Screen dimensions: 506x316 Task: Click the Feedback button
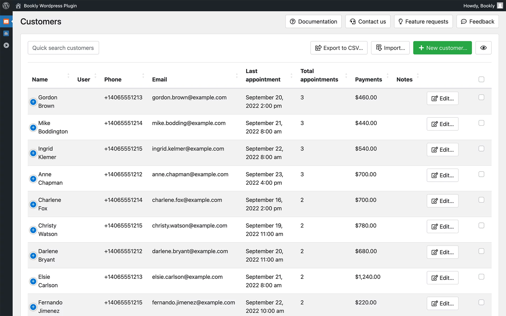478,22
